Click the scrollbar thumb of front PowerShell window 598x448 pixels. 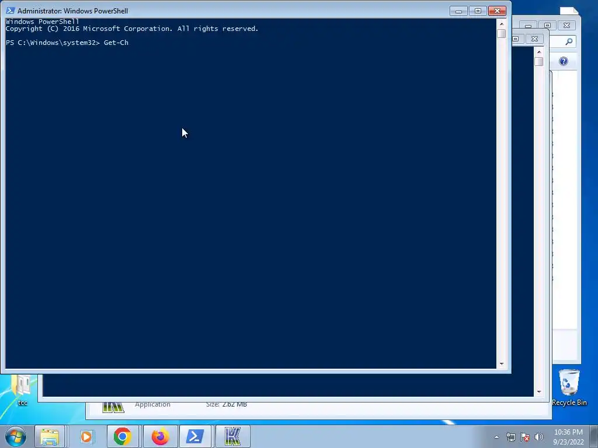coord(502,33)
